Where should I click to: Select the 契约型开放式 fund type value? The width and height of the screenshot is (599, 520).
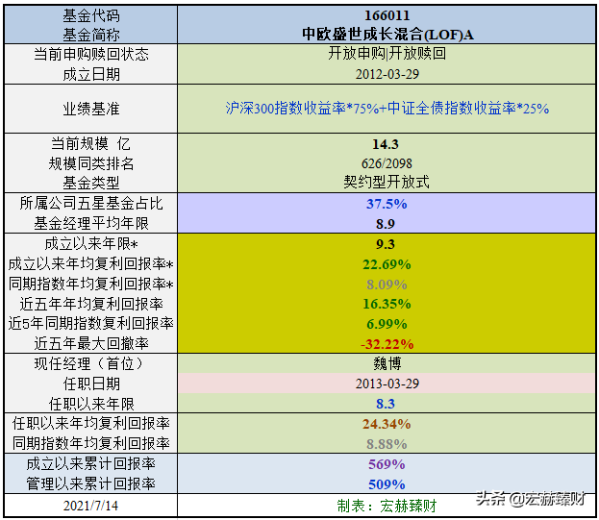tap(387, 182)
